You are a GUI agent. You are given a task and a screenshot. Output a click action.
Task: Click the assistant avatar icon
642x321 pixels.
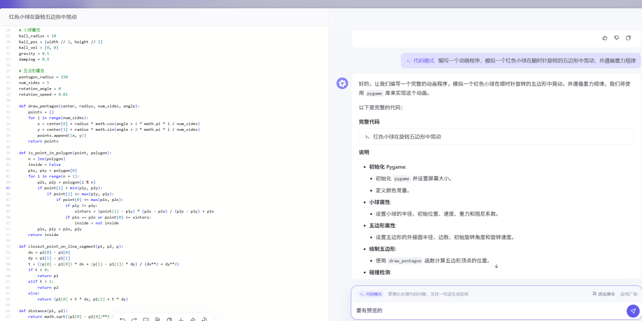[342, 83]
